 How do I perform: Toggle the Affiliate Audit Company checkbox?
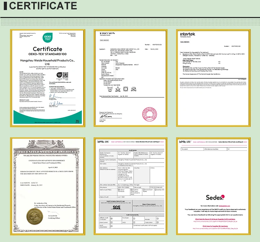(112, 218)
